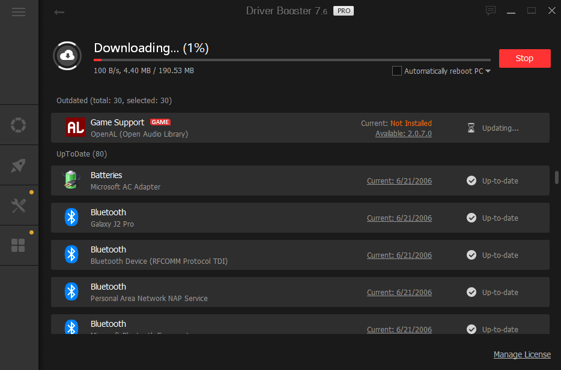
Task: Click the PRO badge in title
Action: [x=344, y=11]
